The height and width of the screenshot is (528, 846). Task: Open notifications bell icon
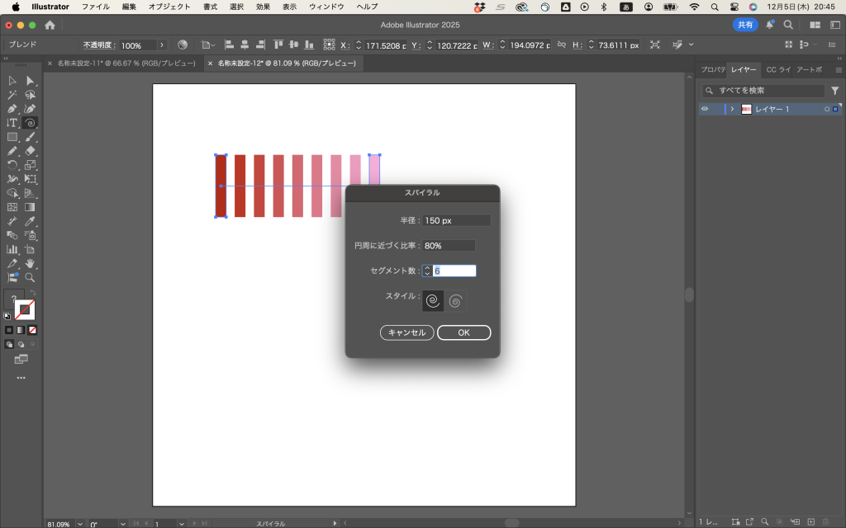coord(770,25)
